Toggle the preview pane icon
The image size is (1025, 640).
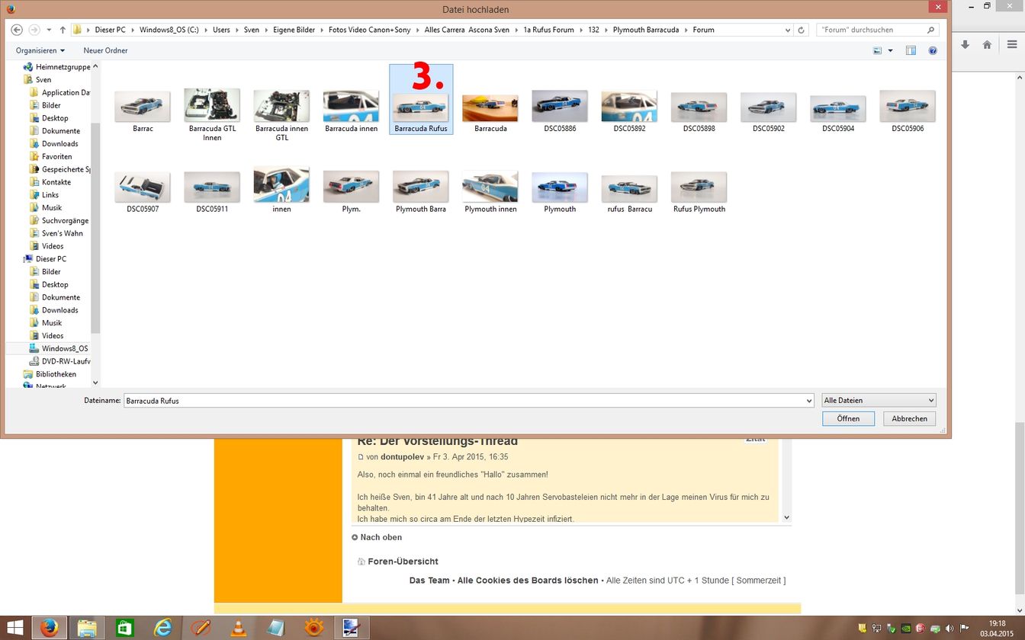click(x=911, y=50)
